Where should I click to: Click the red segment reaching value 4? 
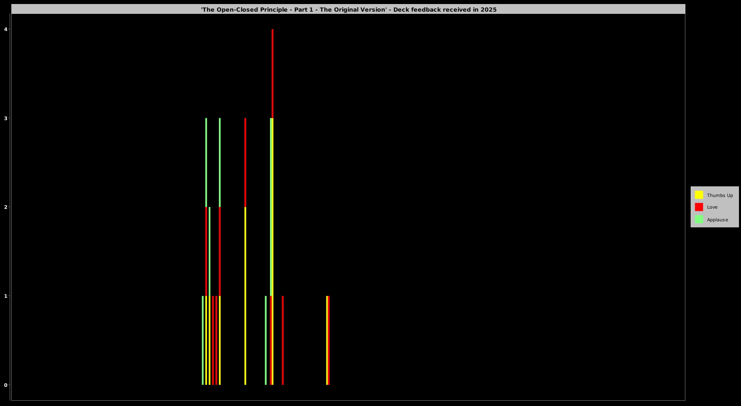pos(272,73)
